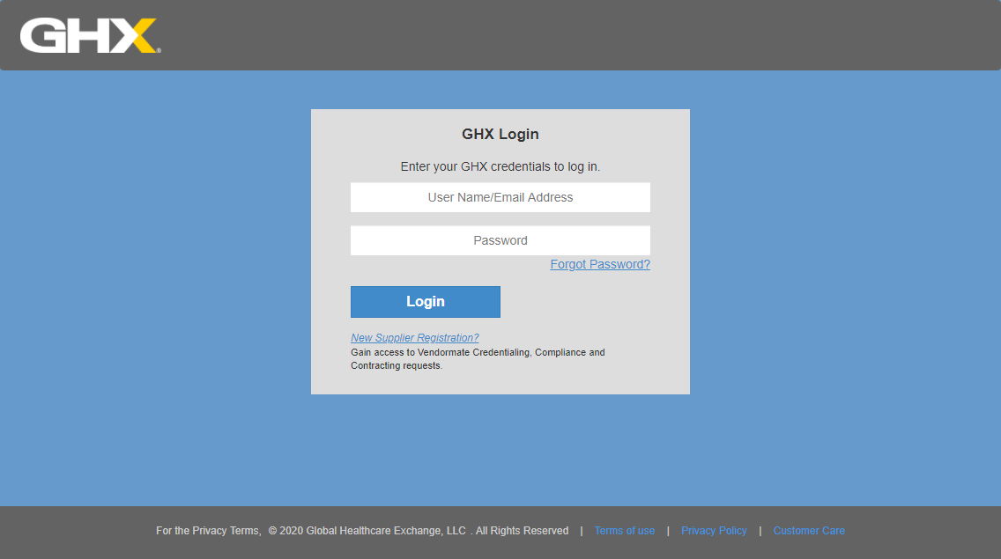Screen dimensions: 1001x559
Task: Follow the Forgot Password recovery link
Action: [x=599, y=263]
